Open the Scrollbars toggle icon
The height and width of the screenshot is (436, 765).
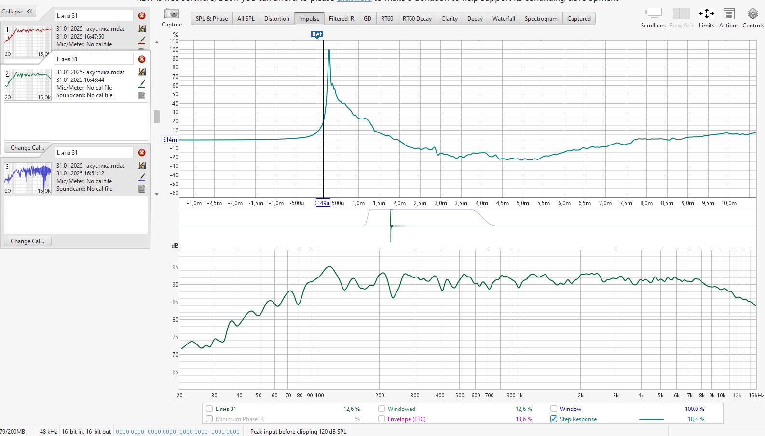tap(654, 13)
